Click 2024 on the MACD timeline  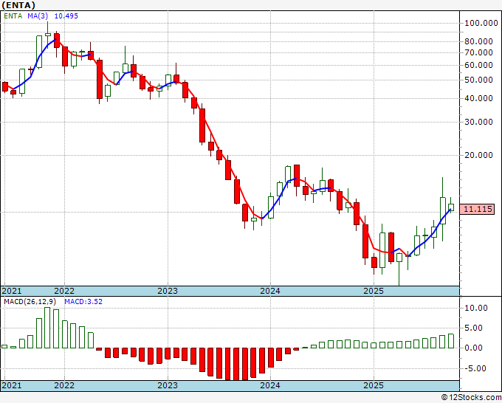click(270, 385)
